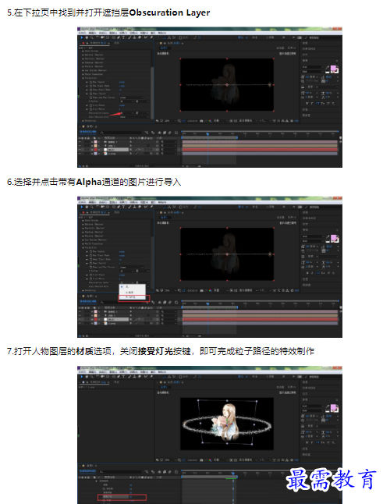Click the timecode display in step 7 timeline
383x504 pixels.
87,471
